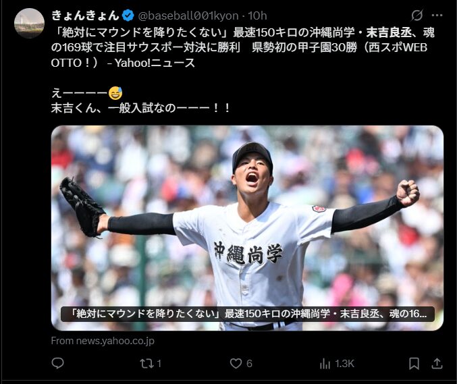
Task: Open the Grok explain icon
Action: click(x=416, y=15)
